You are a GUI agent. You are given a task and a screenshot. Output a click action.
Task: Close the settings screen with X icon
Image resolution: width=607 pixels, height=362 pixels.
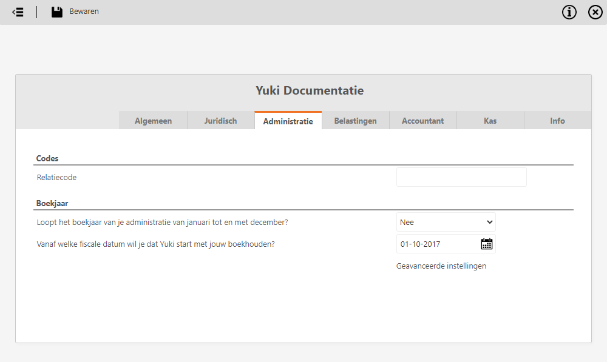coord(595,12)
